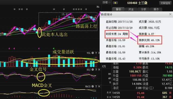Click 涨跌比例 46.12% value
Viewport: 173px width, 99px height.
point(149,40)
